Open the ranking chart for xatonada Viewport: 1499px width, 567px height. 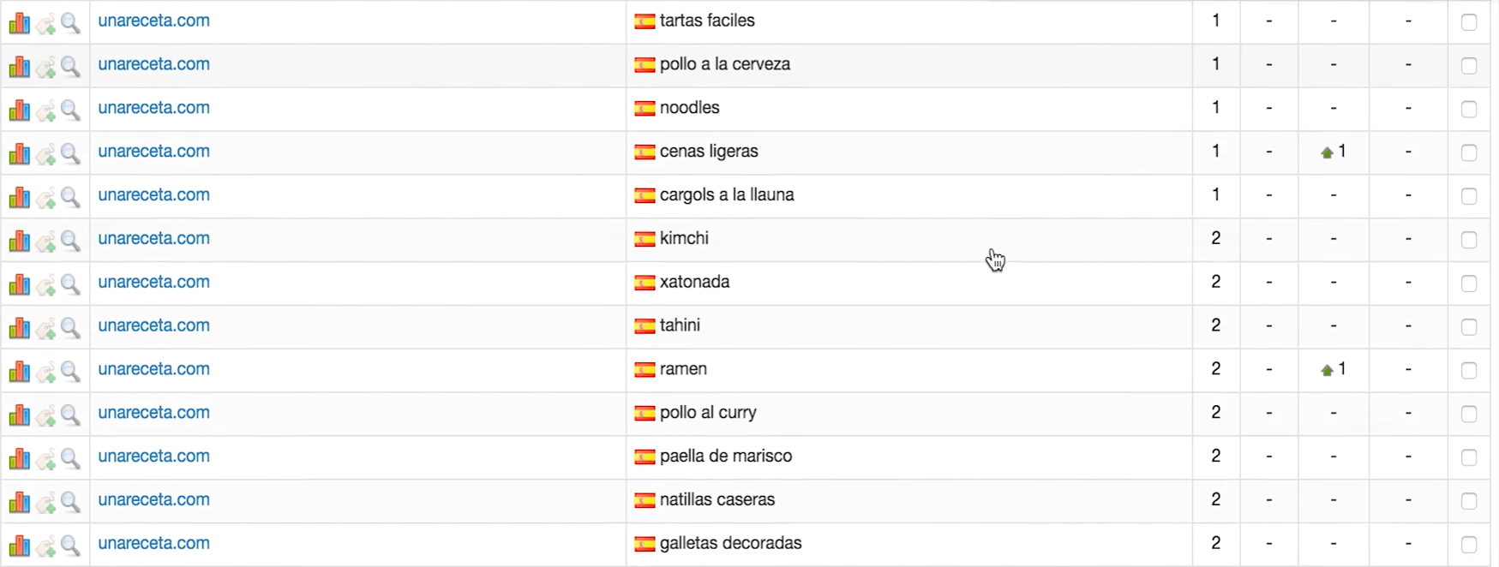(x=19, y=284)
